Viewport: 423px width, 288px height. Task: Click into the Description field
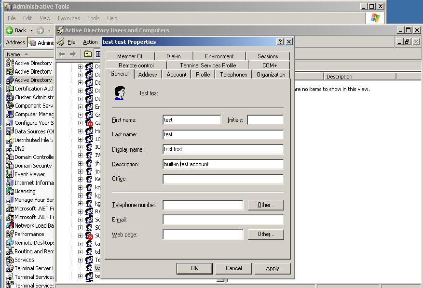tap(223, 164)
